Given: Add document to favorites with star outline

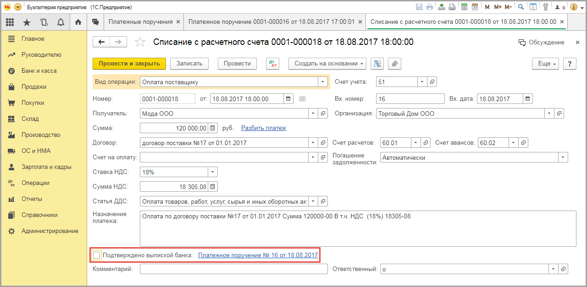Looking at the screenshot, I should (140, 42).
